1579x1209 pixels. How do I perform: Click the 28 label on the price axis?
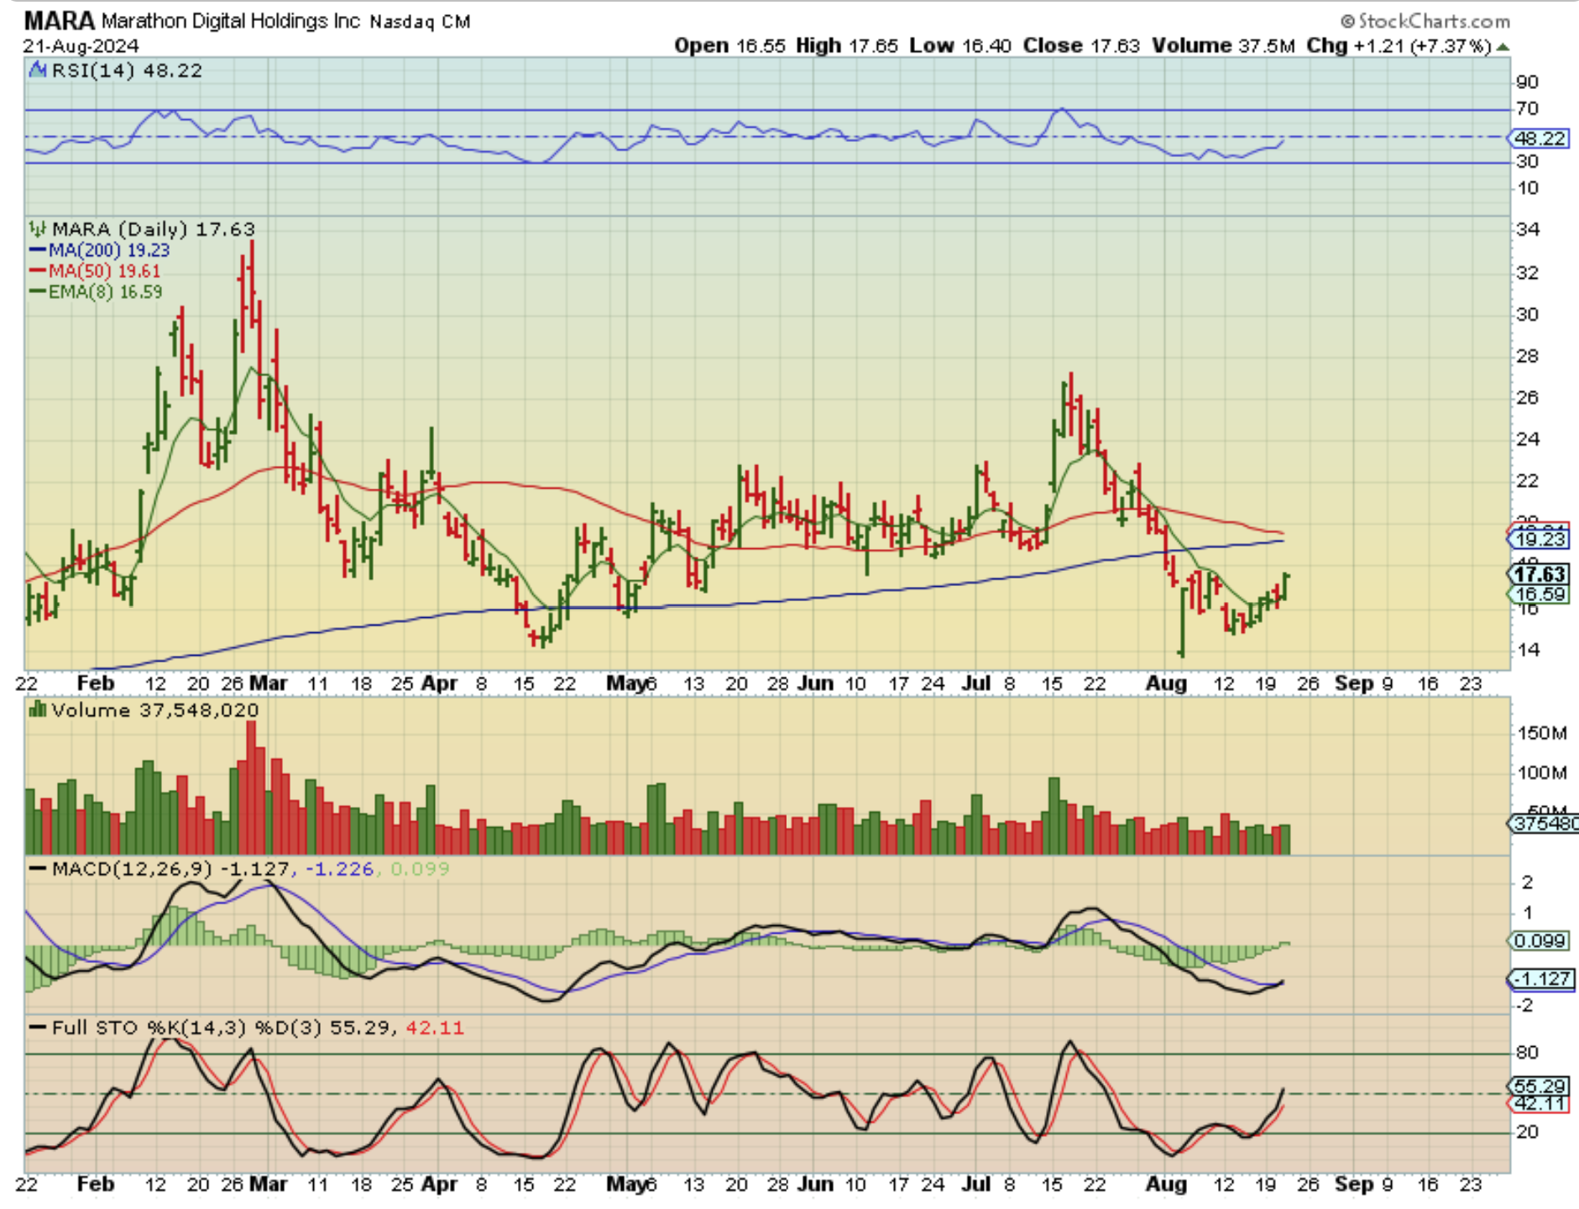point(1528,356)
